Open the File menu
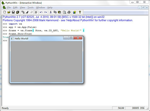Viewport: 150px width, 111px height. pyautogui.click(x=9, y=7)
